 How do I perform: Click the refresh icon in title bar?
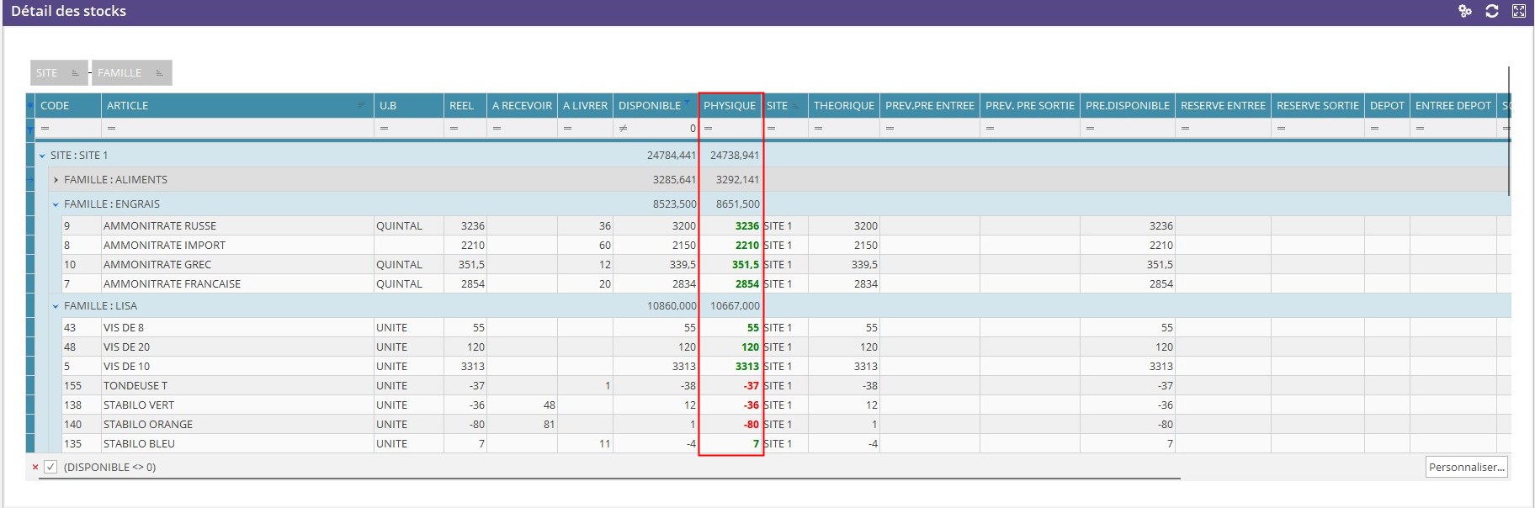click(x=1492, y=11)
